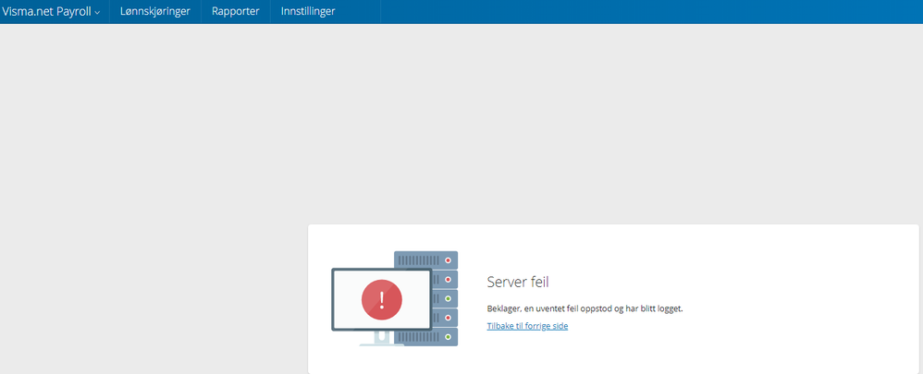
Task: Open the Lønnskjøringer menu
Action: (x=154, y=11)
